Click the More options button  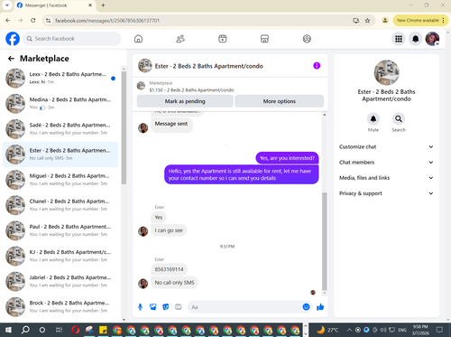click(x=280, y=101)
